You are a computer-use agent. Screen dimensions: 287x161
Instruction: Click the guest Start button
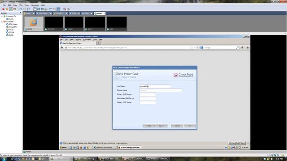coord(64,148)
